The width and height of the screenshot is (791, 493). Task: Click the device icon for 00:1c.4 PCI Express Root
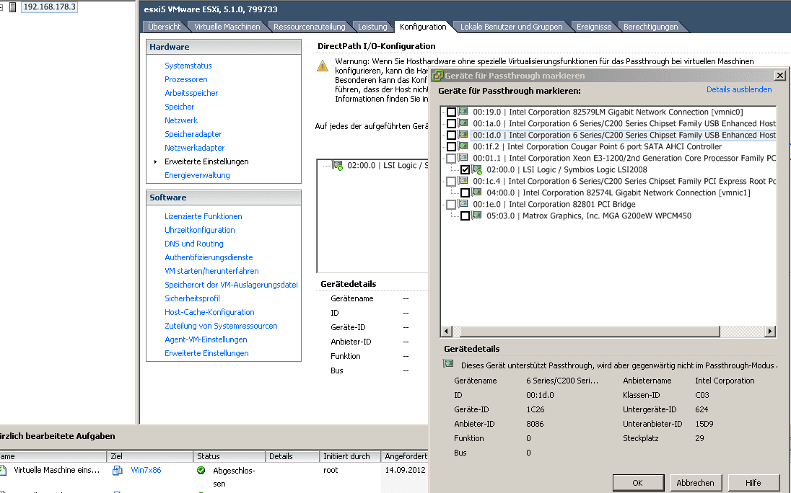(x=463, y=181)
